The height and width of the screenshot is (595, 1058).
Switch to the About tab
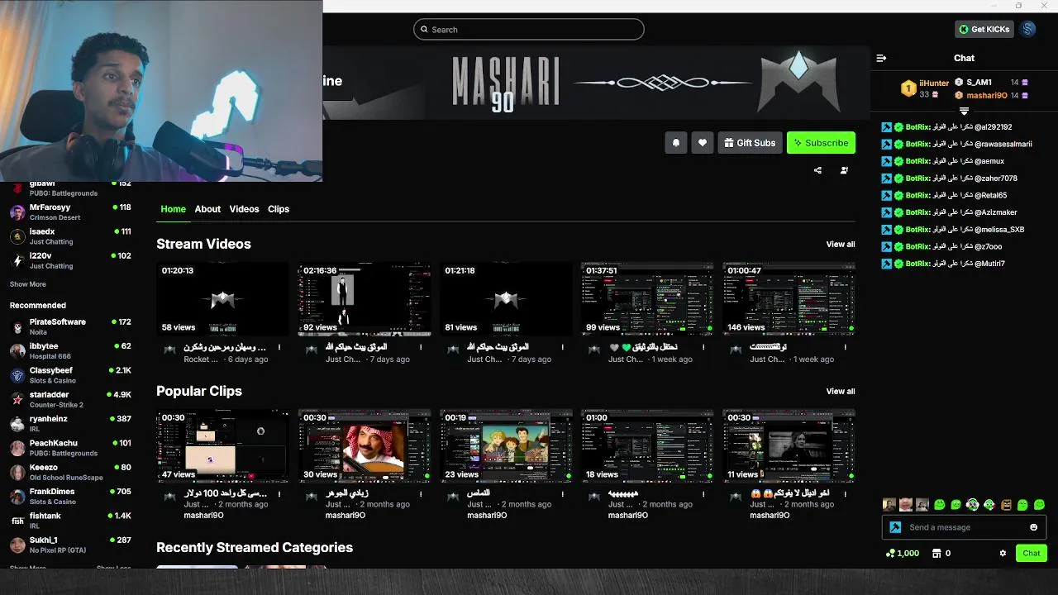(x=207, y=209)
